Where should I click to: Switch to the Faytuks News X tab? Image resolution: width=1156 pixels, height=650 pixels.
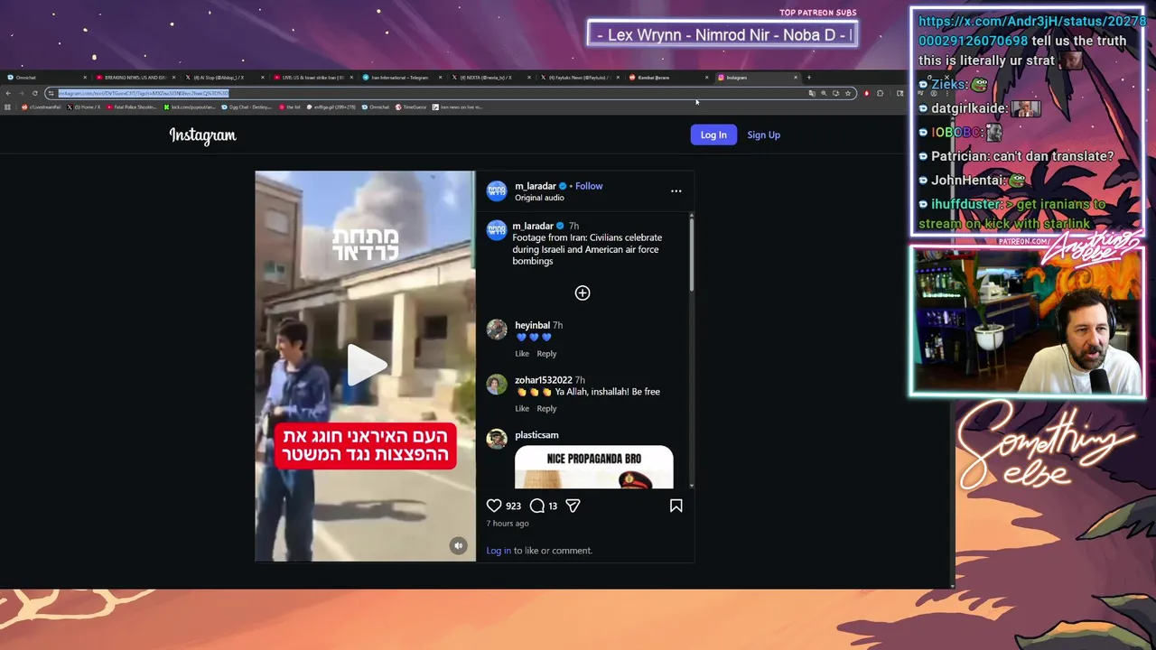coord(578,78)
